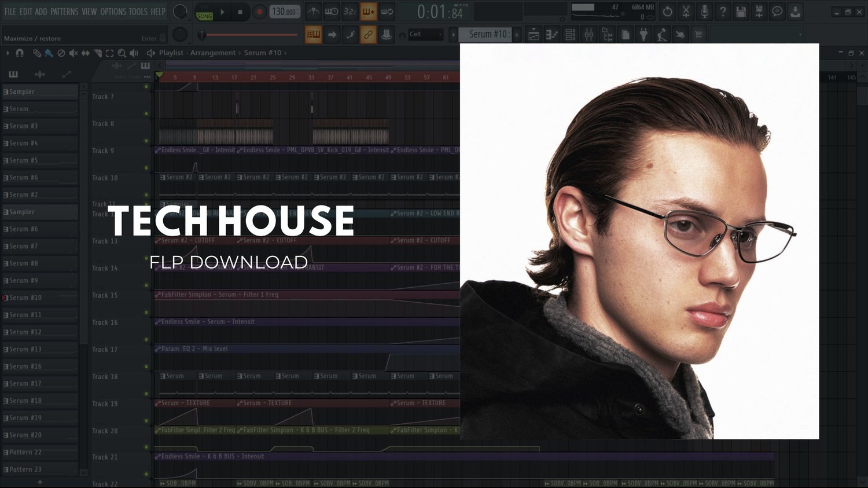The image size is (868, 488).
Task: Open the shopping cart content store
Action: tap(698, 35)
